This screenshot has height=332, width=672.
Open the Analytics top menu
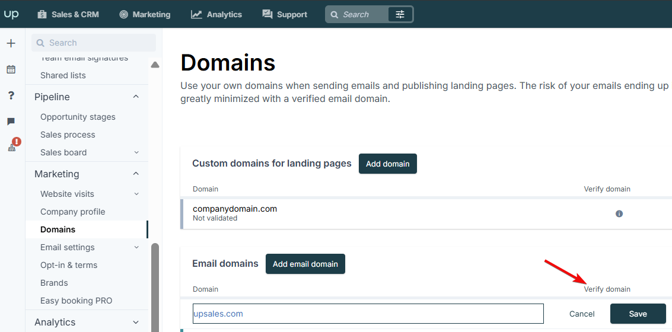(216, 14)
